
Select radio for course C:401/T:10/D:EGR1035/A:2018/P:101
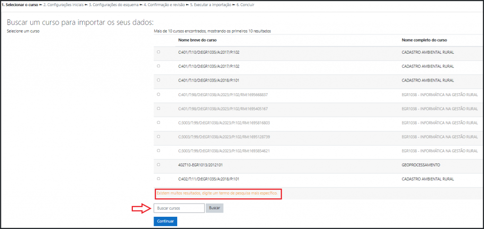click(x=158, y=80)
